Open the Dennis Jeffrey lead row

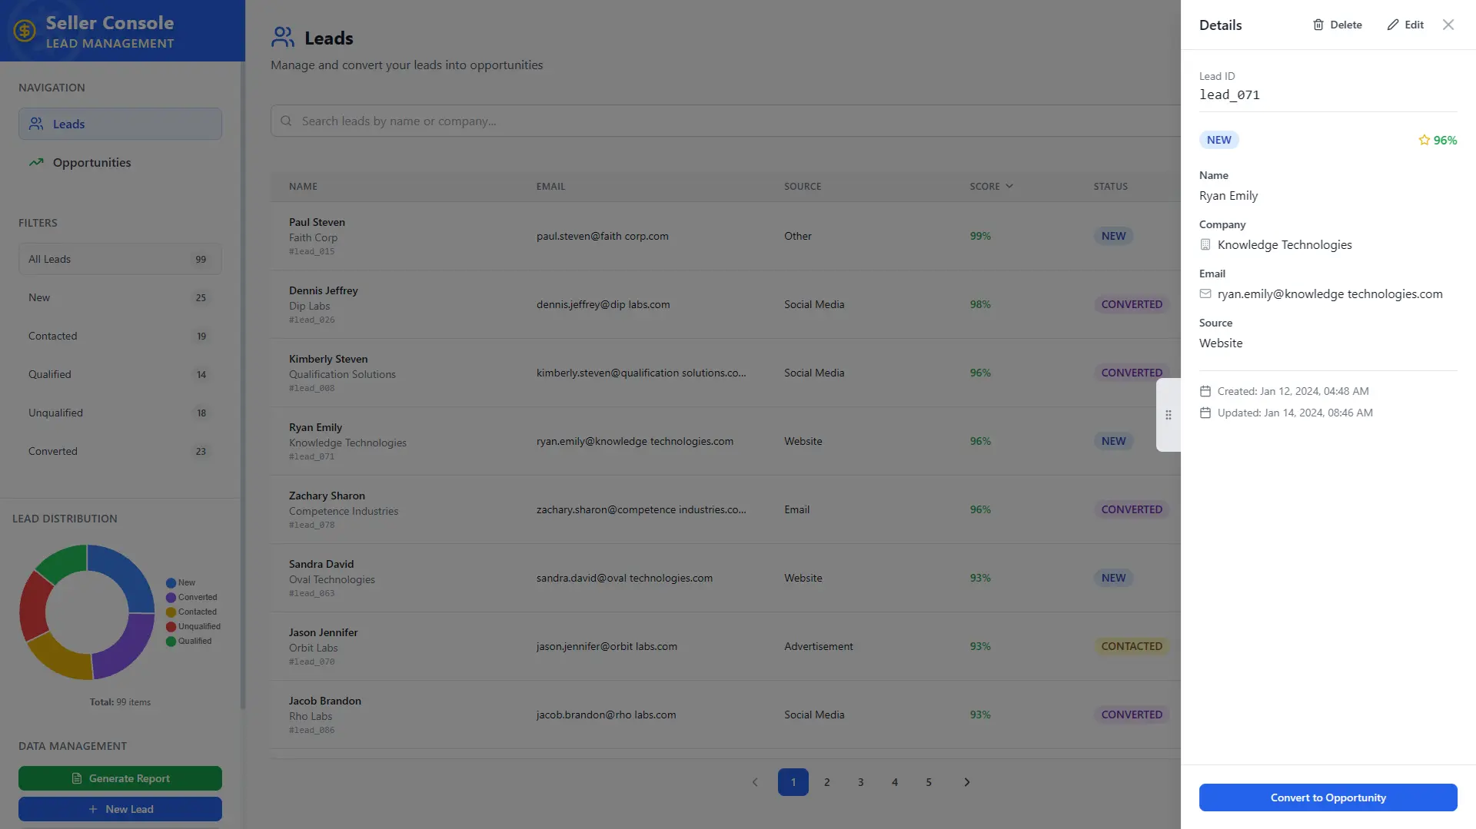point(725,304)
